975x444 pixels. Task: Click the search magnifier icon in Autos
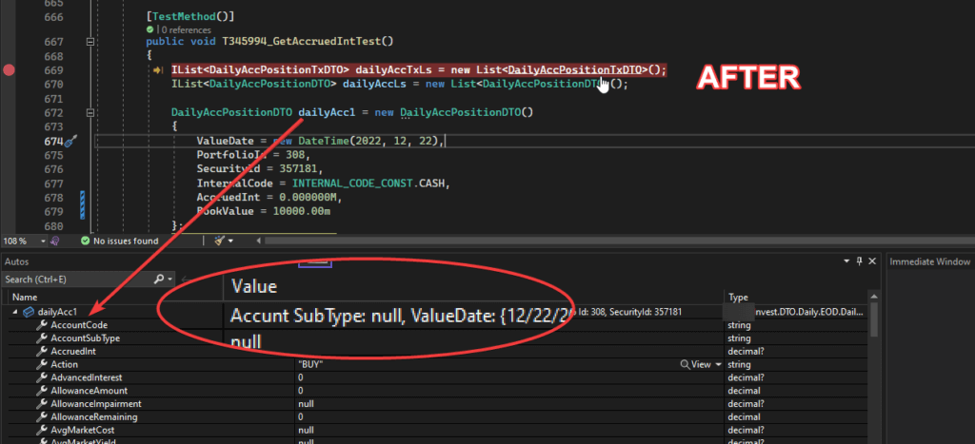(x=159, y=280)
